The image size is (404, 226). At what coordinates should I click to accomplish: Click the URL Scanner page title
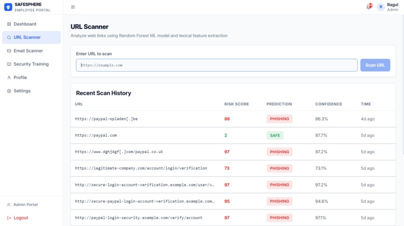point(89,27)
